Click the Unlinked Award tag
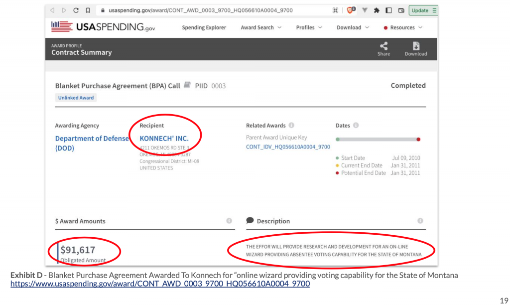Screen dimensions: 510x305 76,98
